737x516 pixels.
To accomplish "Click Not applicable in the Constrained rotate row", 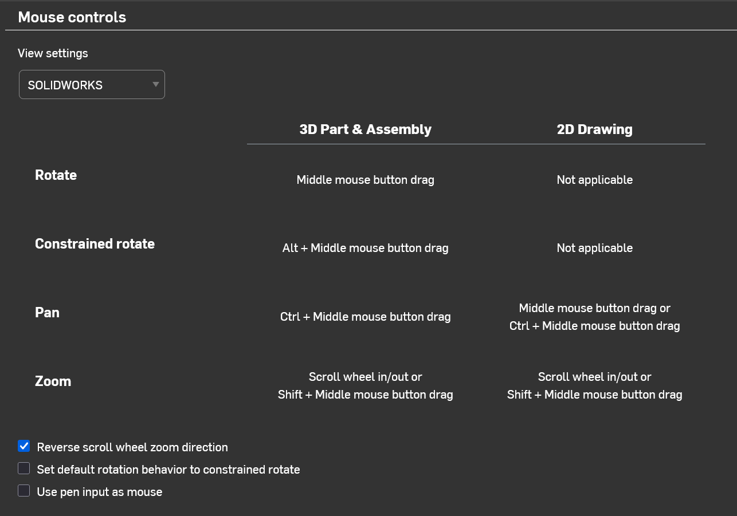I will 594,248.
